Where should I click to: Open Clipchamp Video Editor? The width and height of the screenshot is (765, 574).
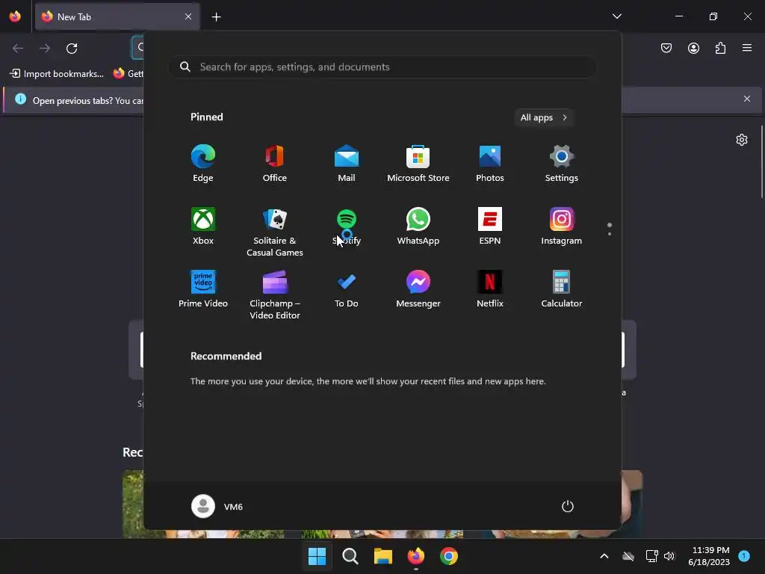(x=275, y=294)
